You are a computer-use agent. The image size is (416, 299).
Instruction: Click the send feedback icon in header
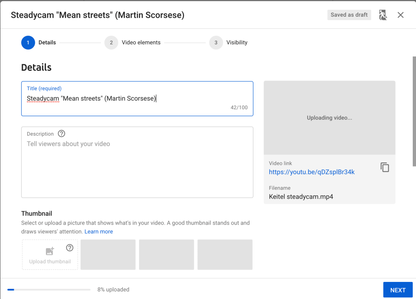[x=383, y=15]
